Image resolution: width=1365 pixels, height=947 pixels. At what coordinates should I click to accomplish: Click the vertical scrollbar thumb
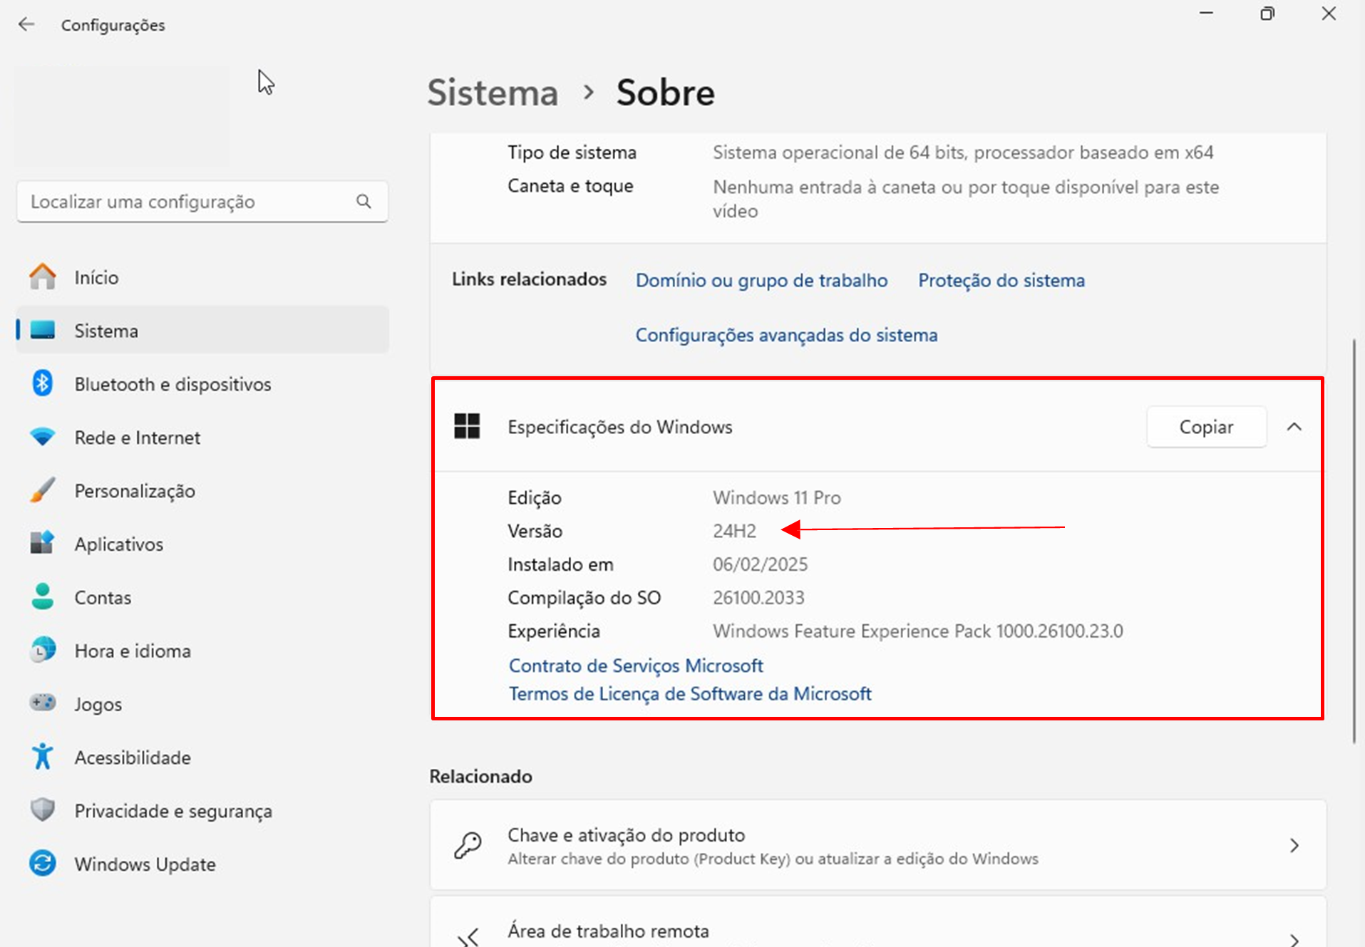1354,542
